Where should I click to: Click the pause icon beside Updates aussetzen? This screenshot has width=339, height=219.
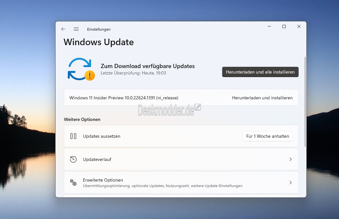73,136
